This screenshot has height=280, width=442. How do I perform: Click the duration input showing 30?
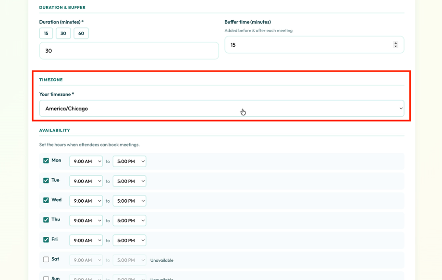[129, 50]
